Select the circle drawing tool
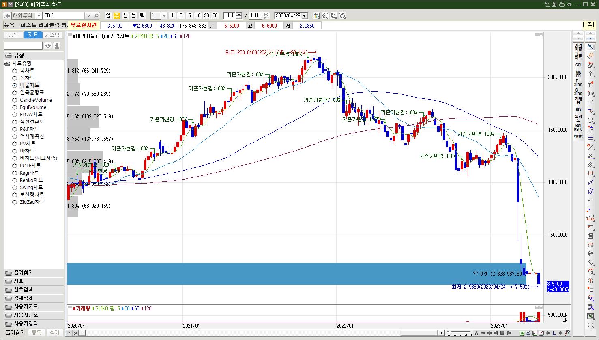The height and width of the screenshot is (340, 599). point(590,120)
